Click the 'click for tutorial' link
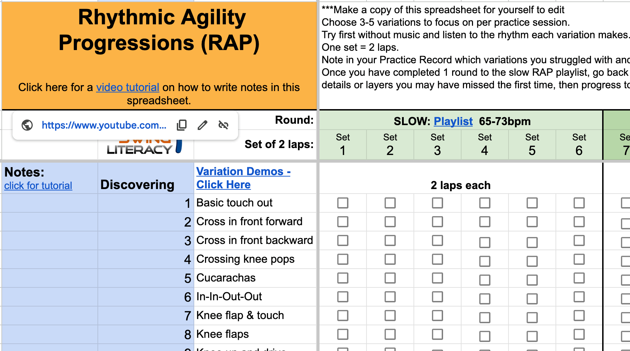Image resolution: width=630 pixels, height=351 pixels. pyautogui.click(x=38, y=186)
